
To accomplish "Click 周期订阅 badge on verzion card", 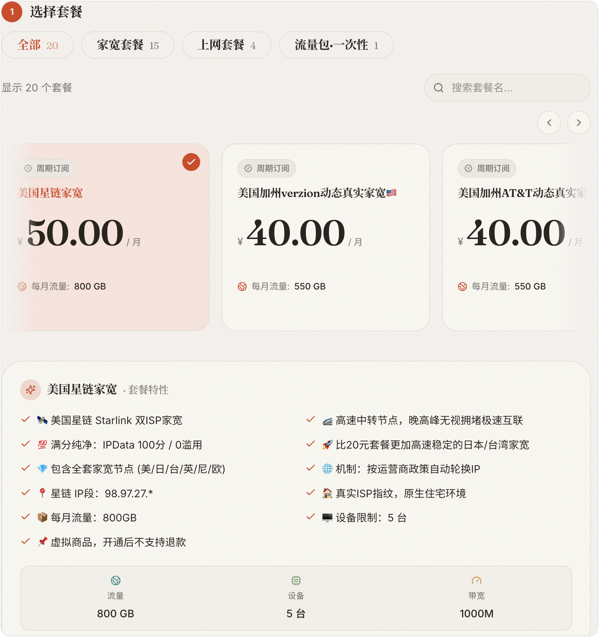I will [267, 168].
